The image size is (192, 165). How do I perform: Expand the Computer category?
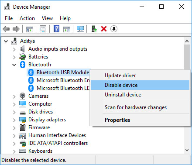click(x=14, y=104)
